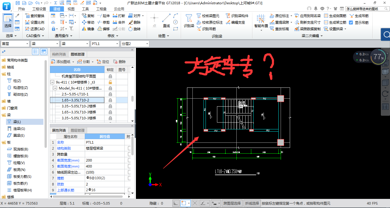Select the 延伸 (Extend) tool

[103, 16]
